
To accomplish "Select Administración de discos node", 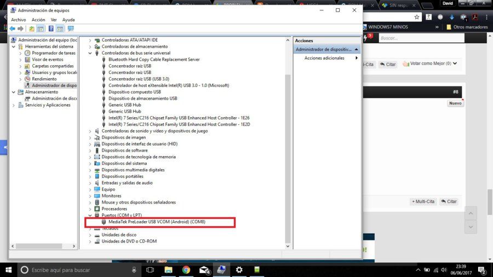I will pos(54,99).
